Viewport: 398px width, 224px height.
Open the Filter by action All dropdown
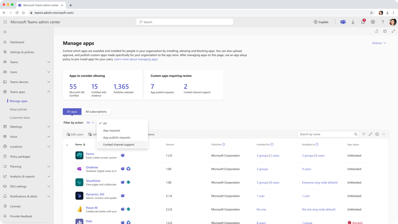(90, 122)
